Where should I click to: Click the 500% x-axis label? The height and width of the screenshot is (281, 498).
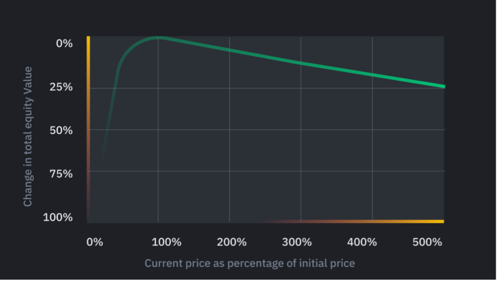427,242
